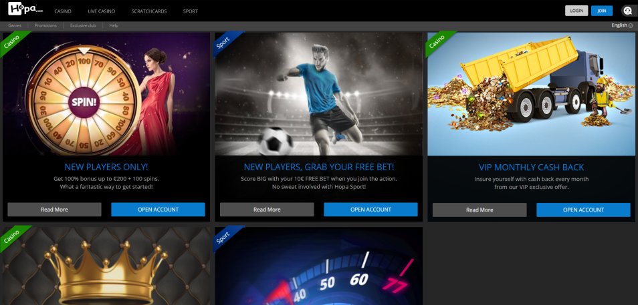The image size is (638, 305).
Task: Read More about New Players Only offer
Action: [x=55, y=210]
